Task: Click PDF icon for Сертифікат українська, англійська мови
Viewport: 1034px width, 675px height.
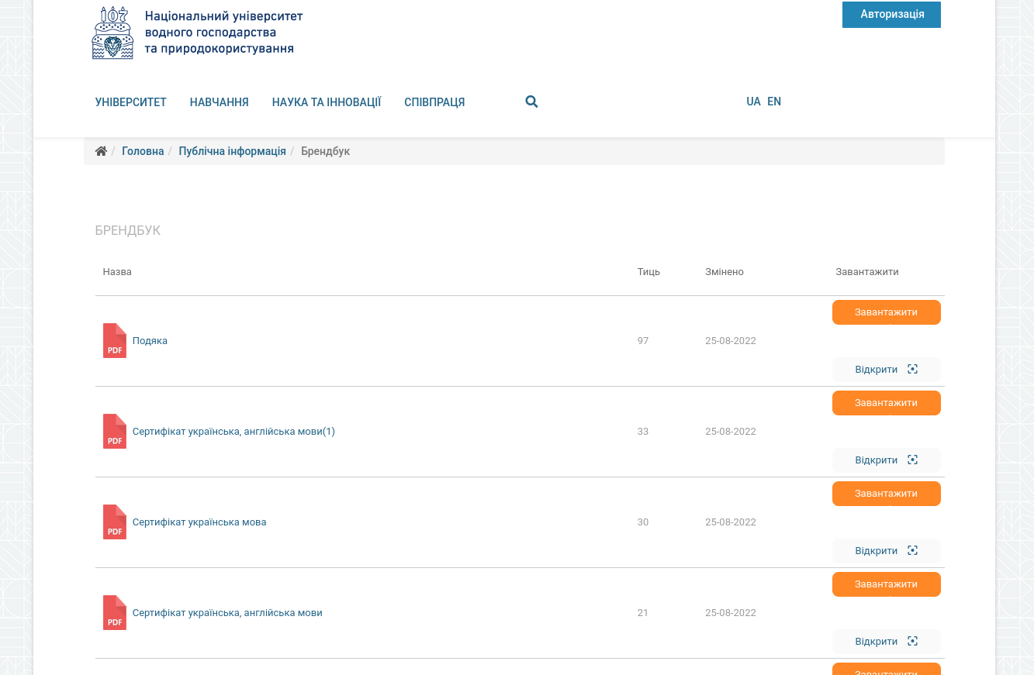Action: 115,613
